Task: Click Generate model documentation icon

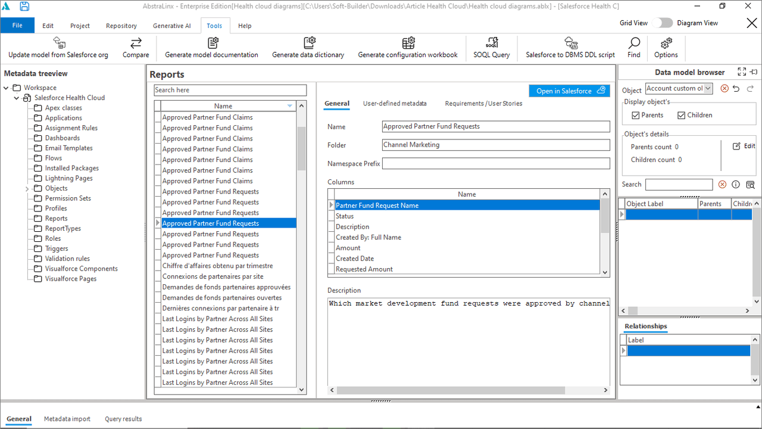Action: point(212,42)
